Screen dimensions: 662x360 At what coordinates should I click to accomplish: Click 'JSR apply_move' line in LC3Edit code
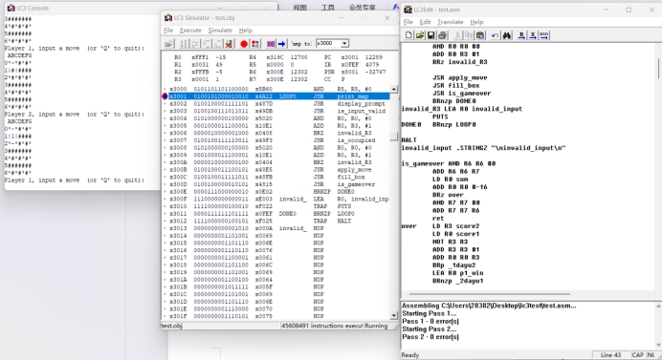[459, 77]
